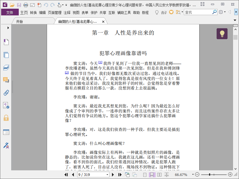239x179 pixels.
Task: Open the form Fields panel icon
Action: click(x=6, y=132)
